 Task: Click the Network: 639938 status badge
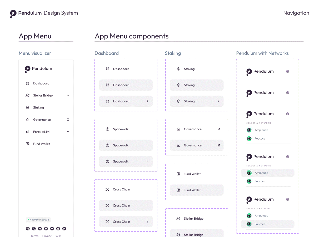[x=38, y=220]
